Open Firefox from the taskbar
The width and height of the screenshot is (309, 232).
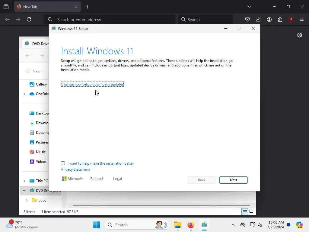[191, 225]
